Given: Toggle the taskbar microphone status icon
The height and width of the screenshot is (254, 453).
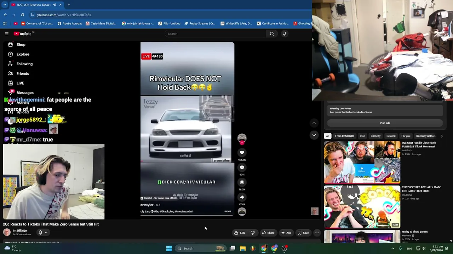Looking at the screenshot, I should tap(400, 248).
